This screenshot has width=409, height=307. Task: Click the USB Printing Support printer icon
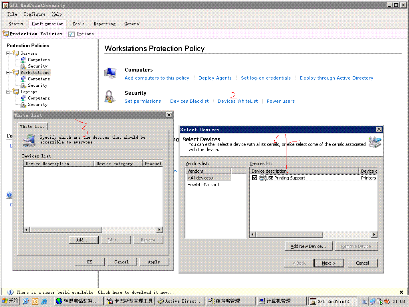[262, 178]
